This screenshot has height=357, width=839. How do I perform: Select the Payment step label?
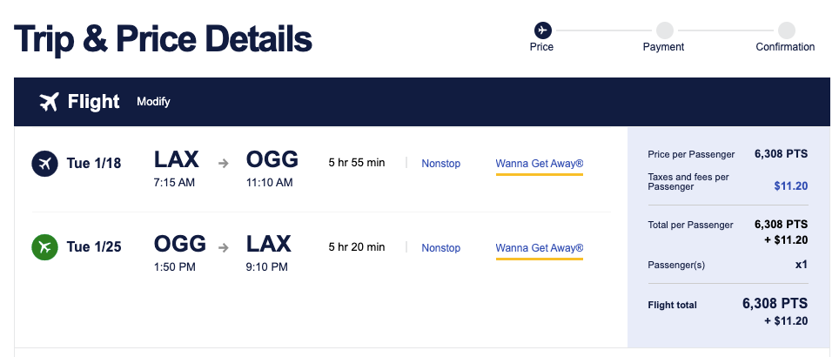[663, 47]
